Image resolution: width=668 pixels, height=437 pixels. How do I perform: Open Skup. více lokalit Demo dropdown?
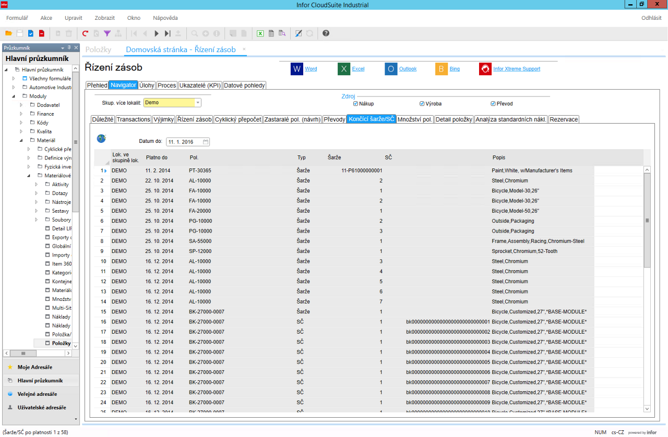(198, 103)
